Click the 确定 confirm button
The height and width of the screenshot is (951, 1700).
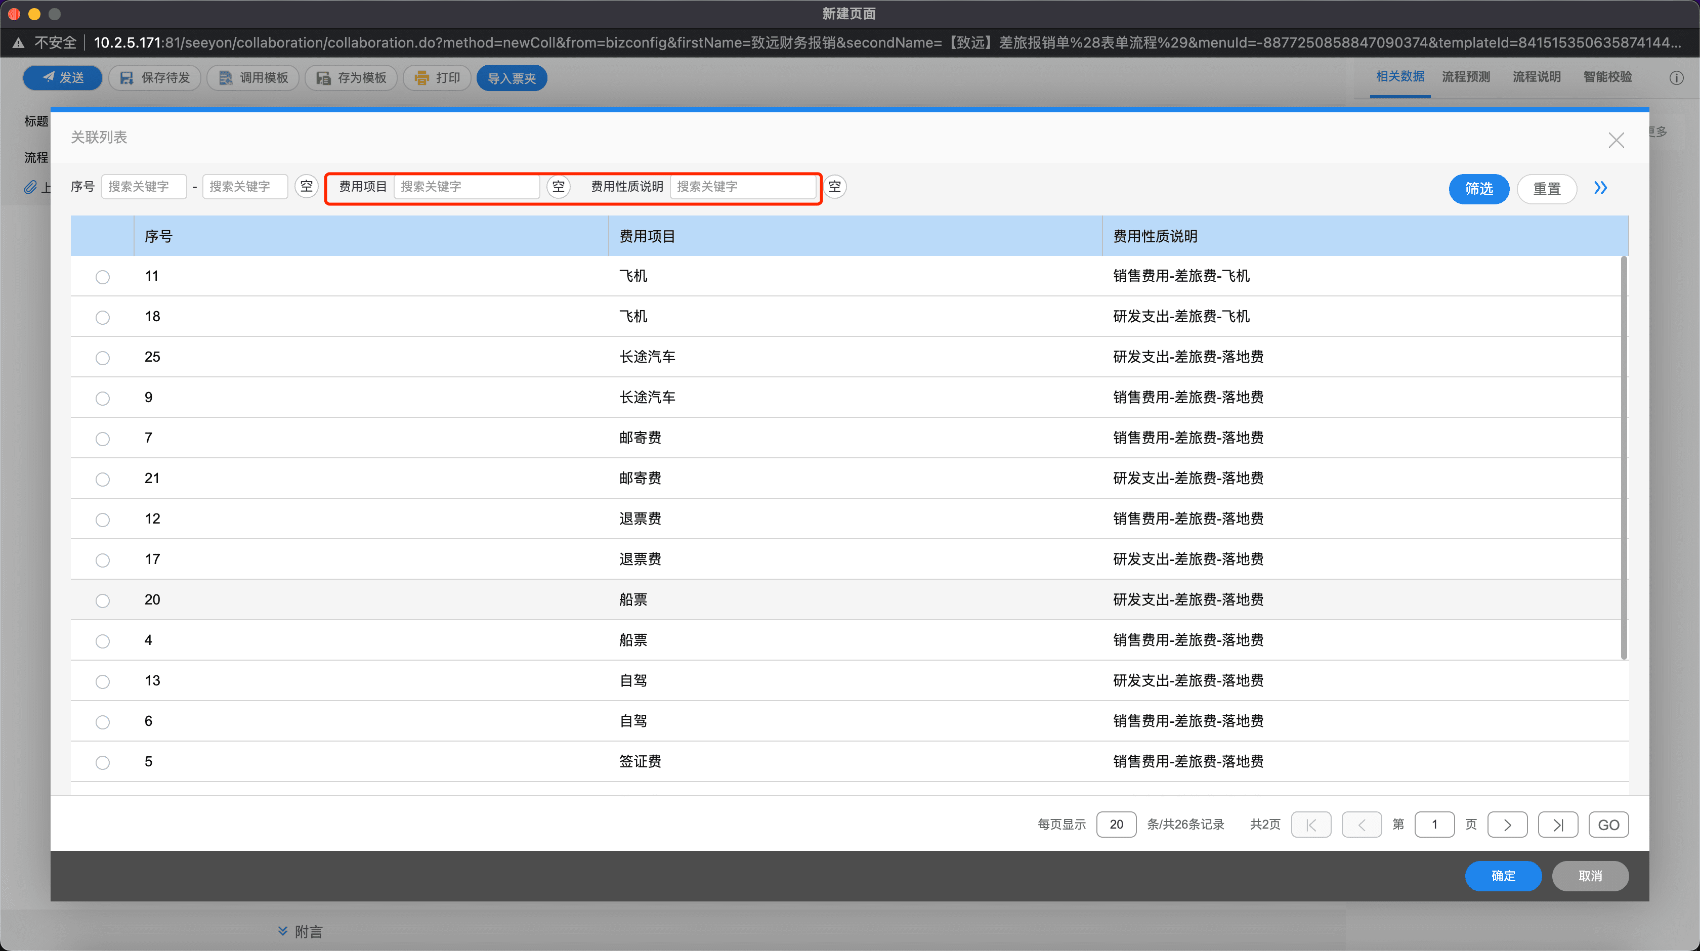[1503, 876]
